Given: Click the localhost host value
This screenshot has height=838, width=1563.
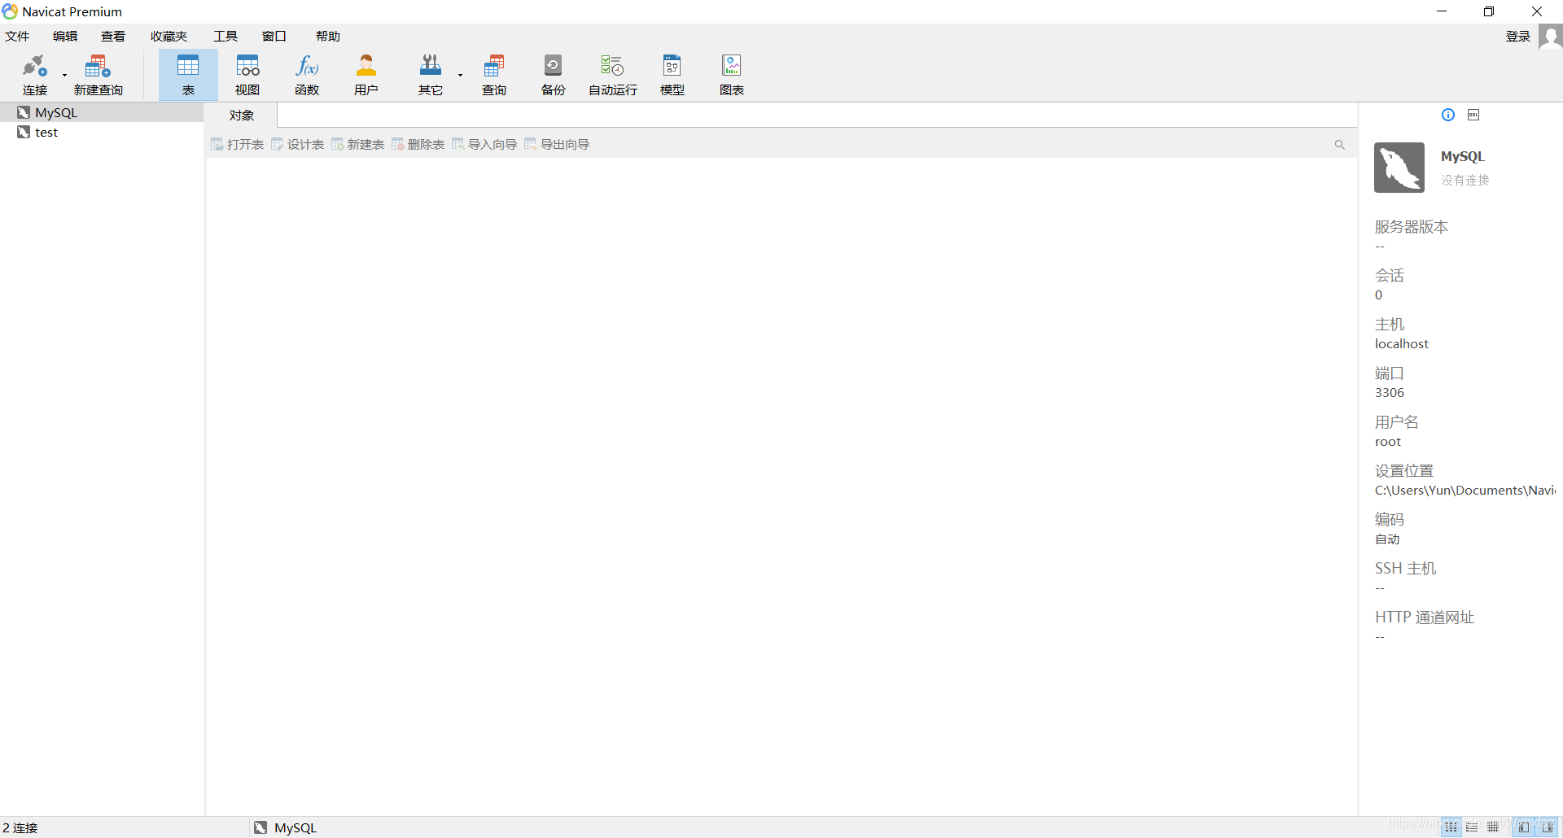Looking at the screenshot, I should pyautogui.click(x=1402, y=343).
